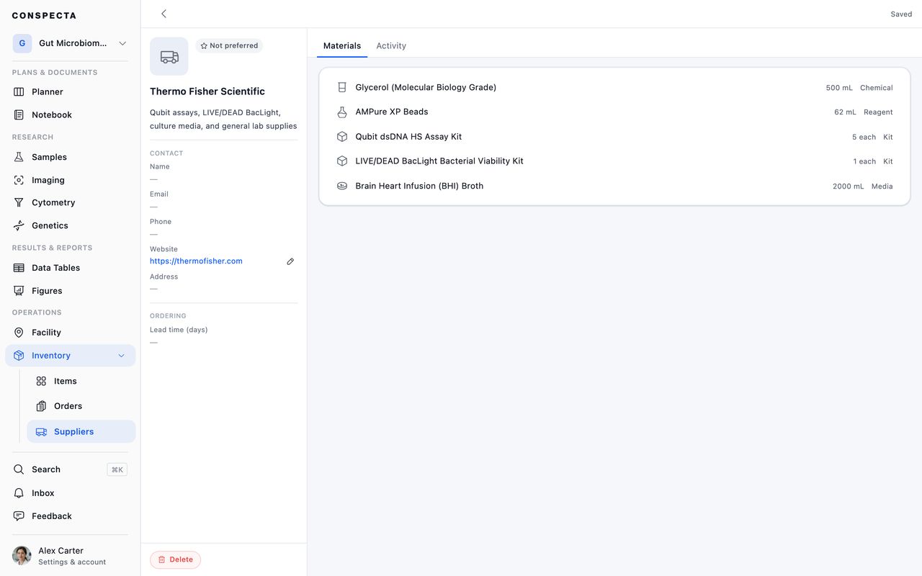Image resolution: width=922 pixels, height=576 pixels.
Task: Click the Saved status text
Action: coord(901,14)
